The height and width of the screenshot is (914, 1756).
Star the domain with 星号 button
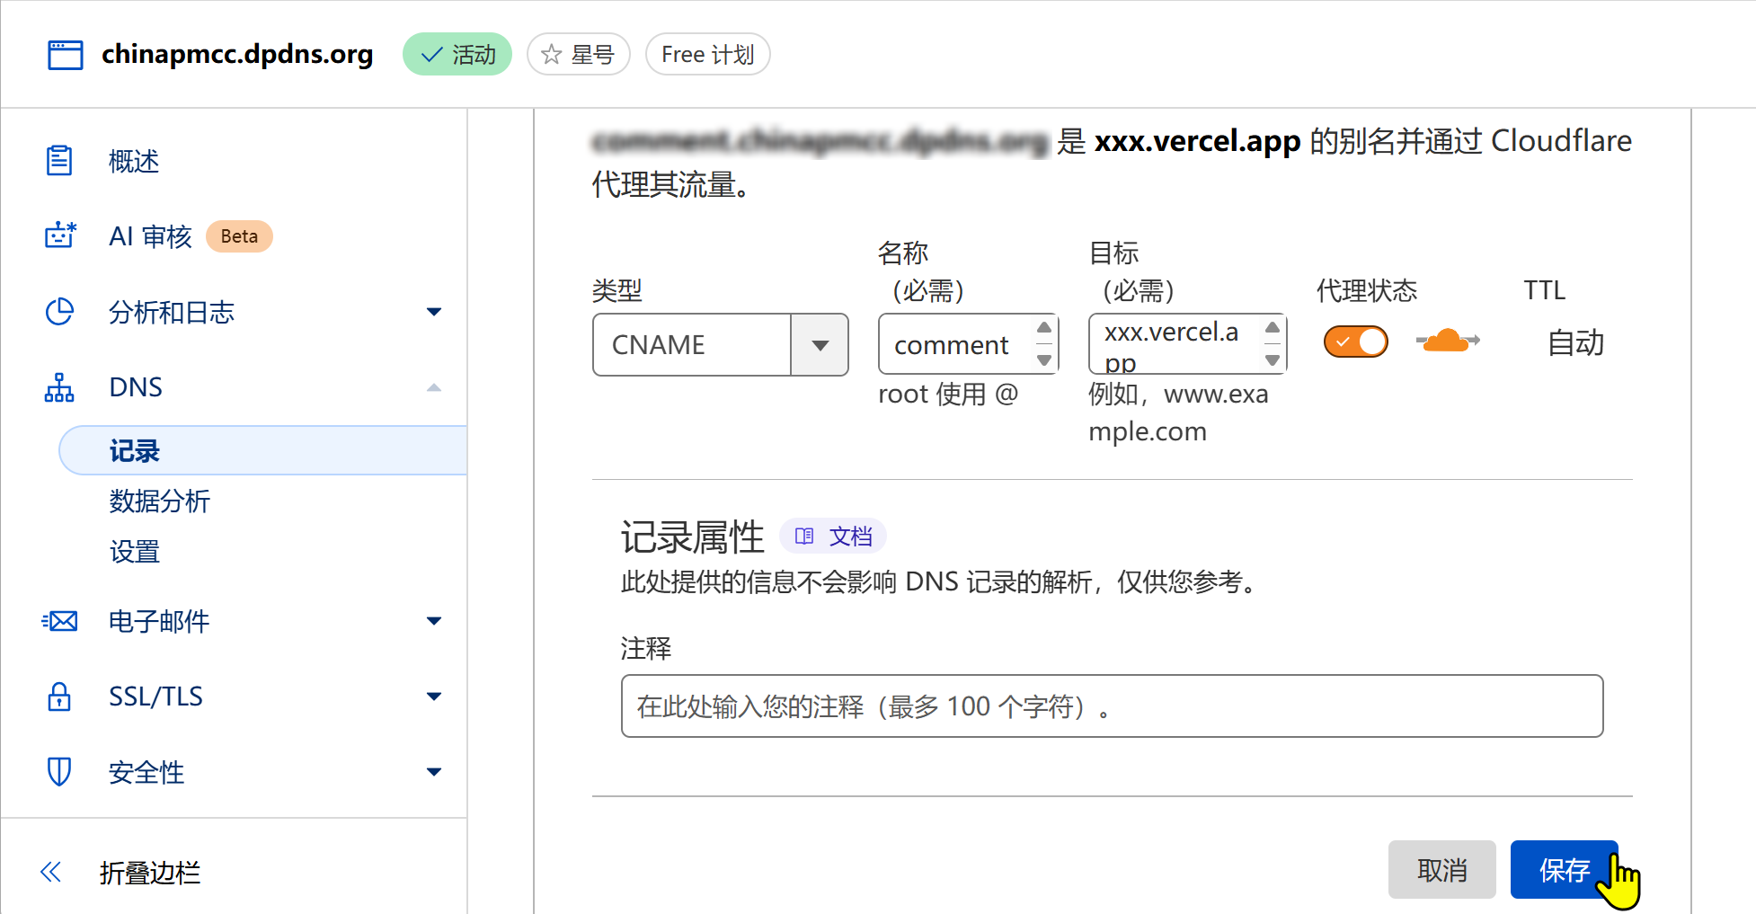(578, 55)
